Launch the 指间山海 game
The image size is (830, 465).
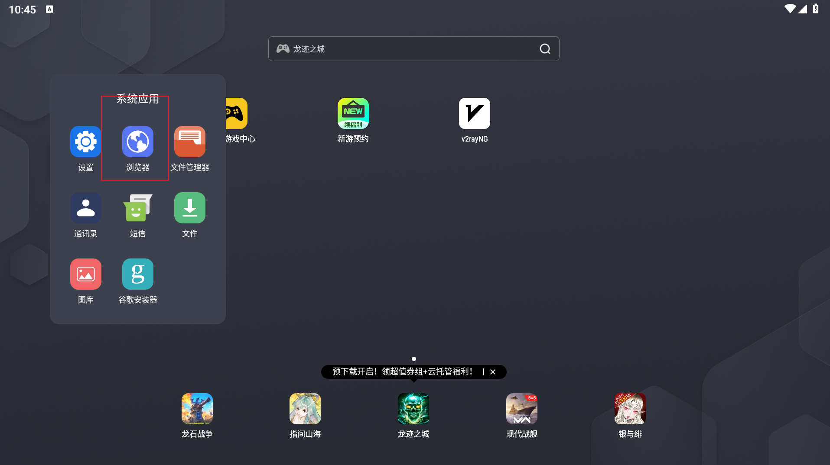coord(305,409)
